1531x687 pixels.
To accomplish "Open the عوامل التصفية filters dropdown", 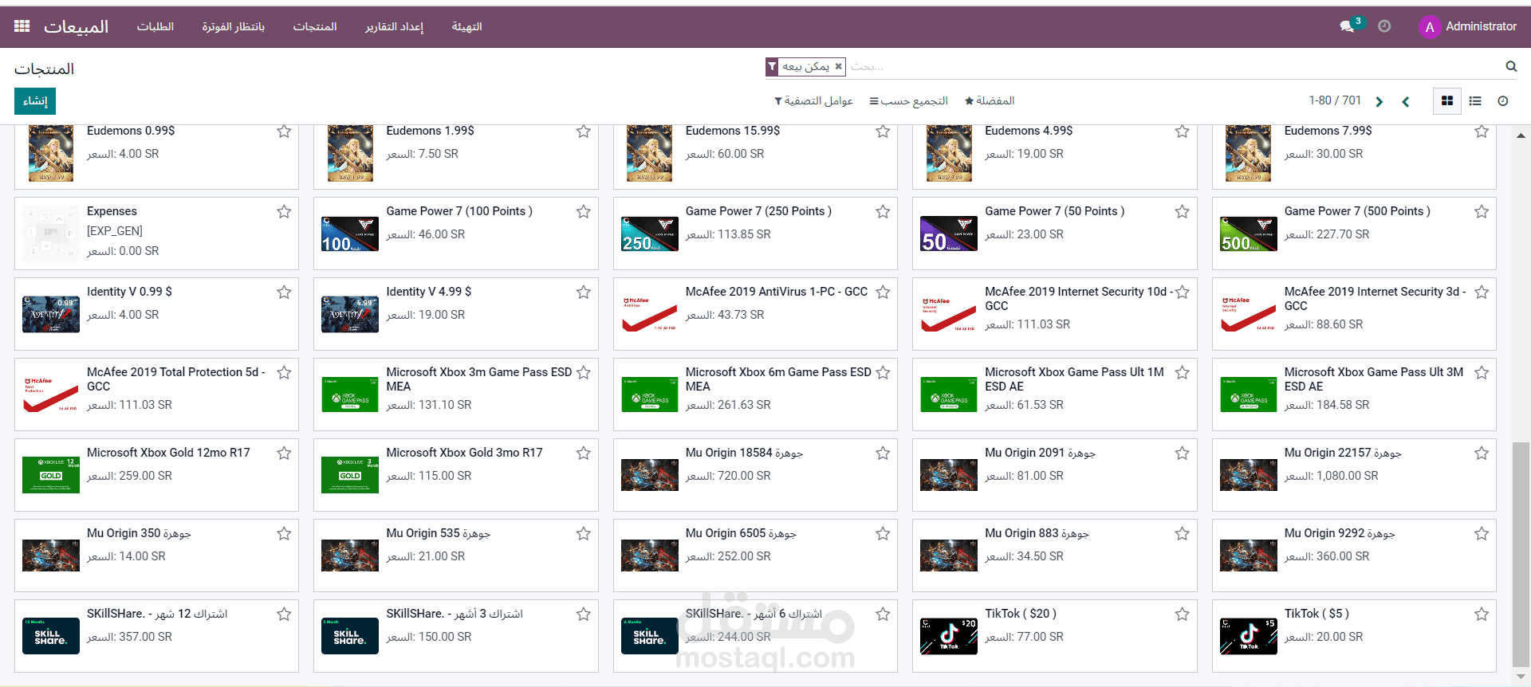I will tap(813, 101).
